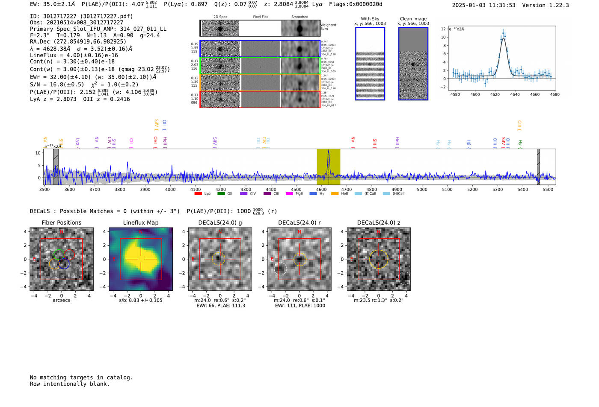Open the DECaLS(24.0) z cutout

tap(379, 259)
